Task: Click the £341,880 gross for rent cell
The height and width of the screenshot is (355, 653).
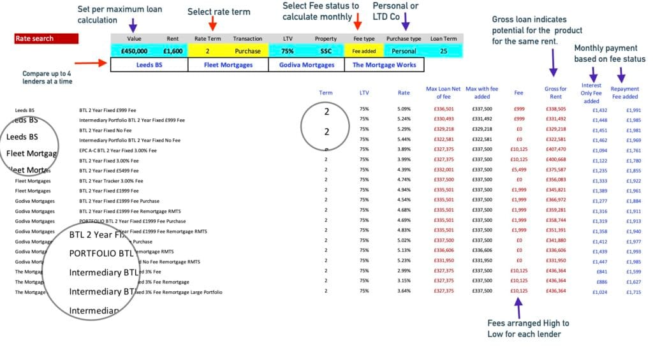Action: coord(556,240)
